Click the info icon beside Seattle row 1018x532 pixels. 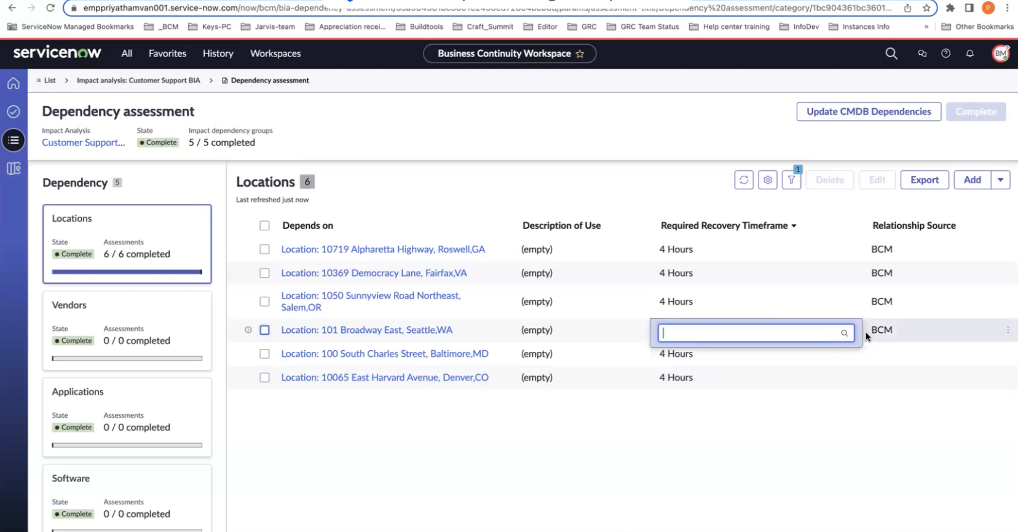(x=248, y=330)
